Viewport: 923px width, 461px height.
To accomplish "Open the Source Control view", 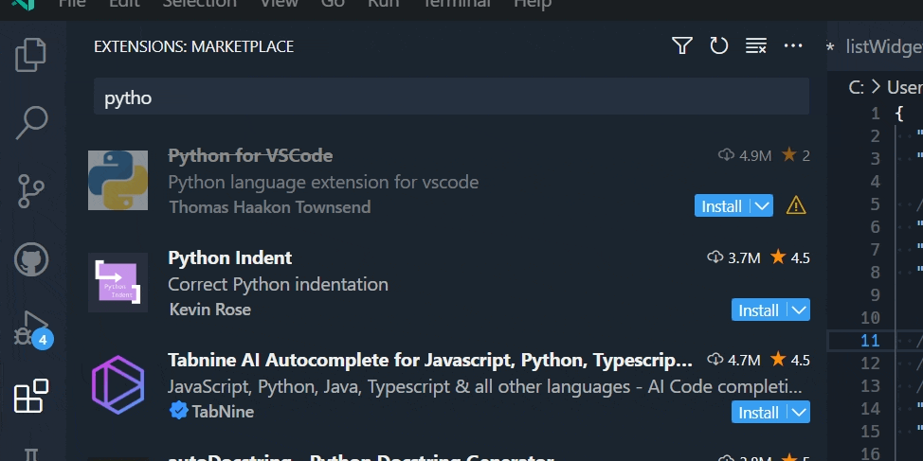I will click(x=30, y=191).
